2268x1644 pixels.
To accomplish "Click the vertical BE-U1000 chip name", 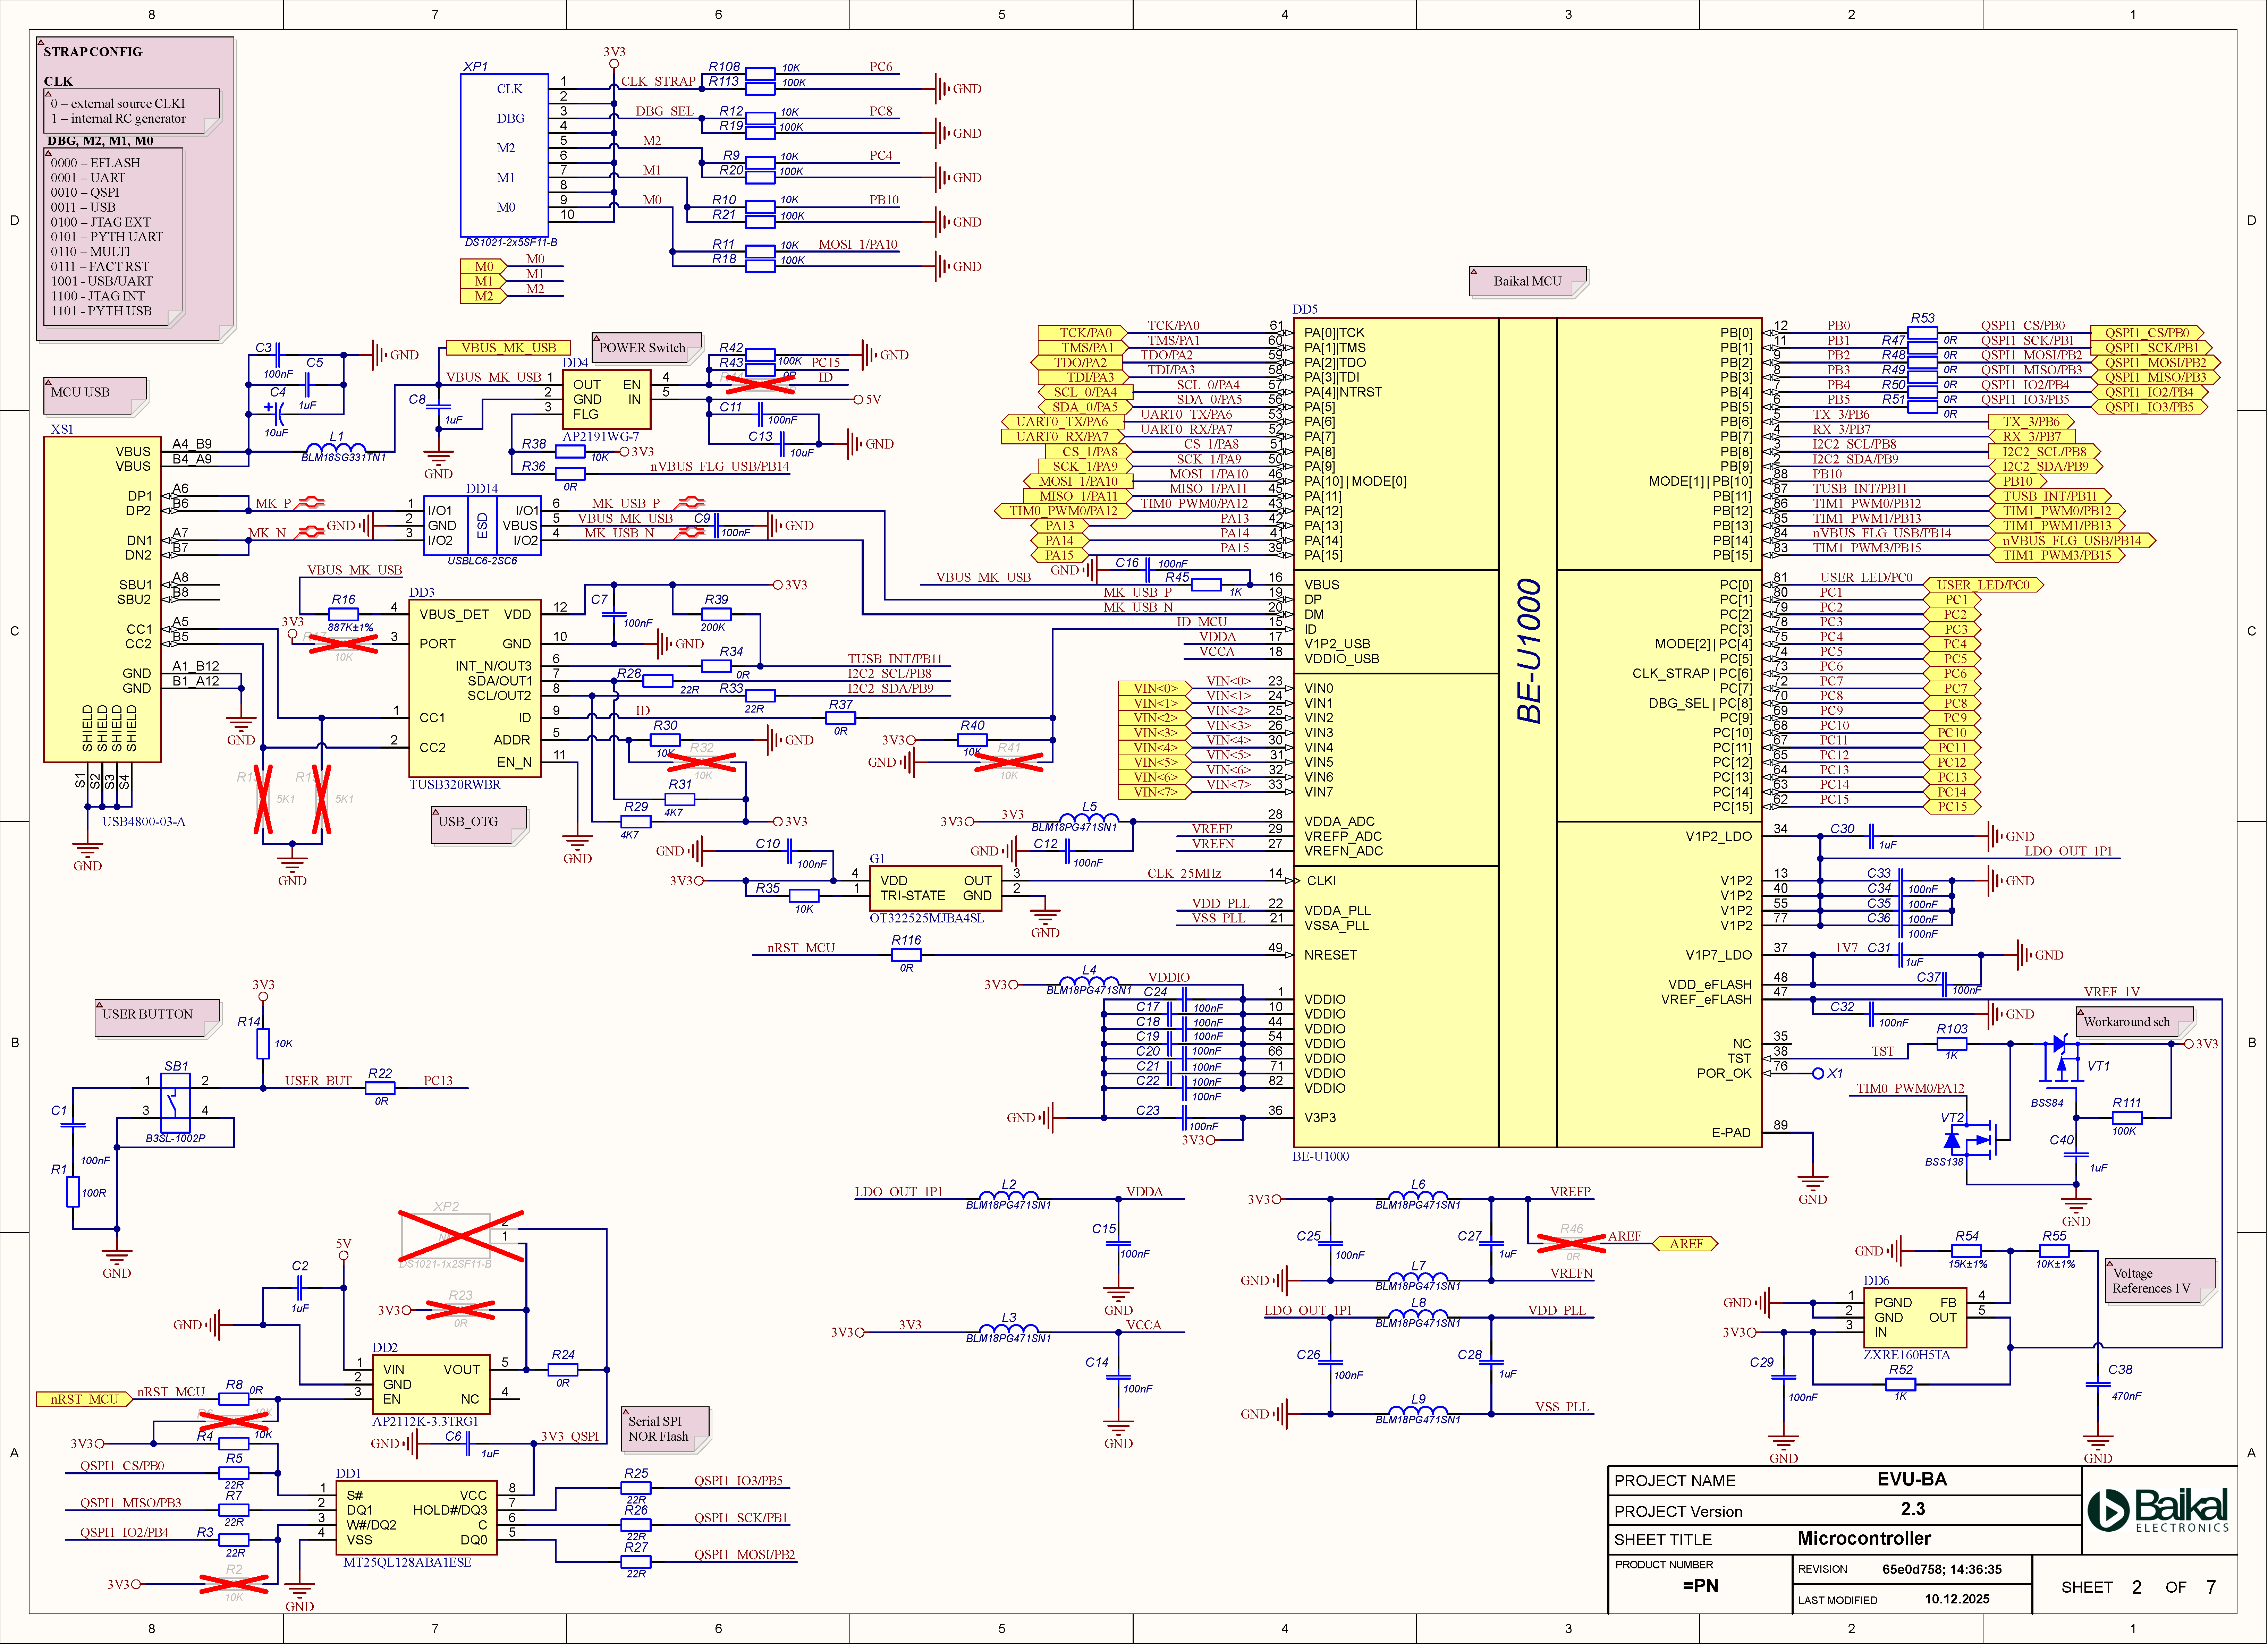I will pos(1529,651).
